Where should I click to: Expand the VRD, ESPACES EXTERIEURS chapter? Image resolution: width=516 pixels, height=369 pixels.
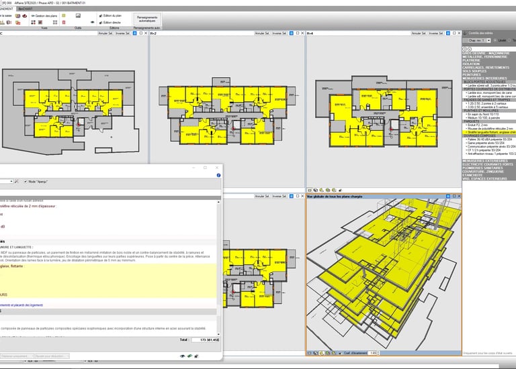(x=489, y=178)
